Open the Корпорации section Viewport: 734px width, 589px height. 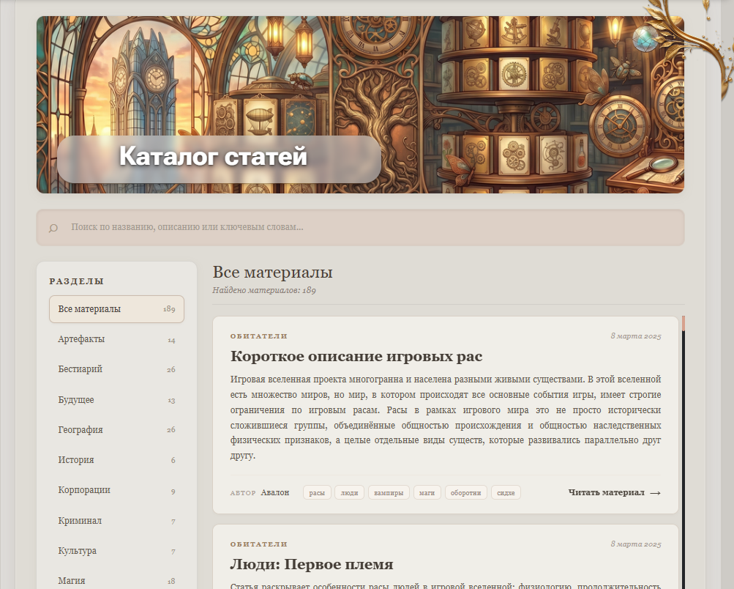click(x=116, y=490)
